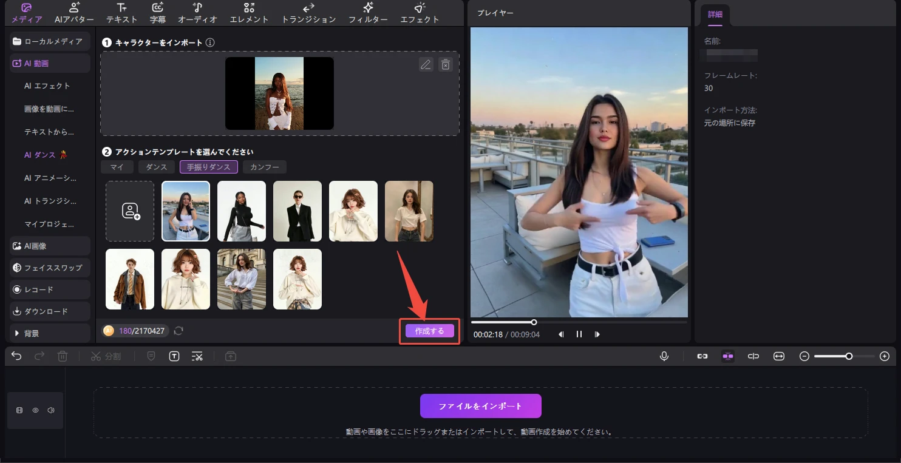Switch to the フィルター tab
Screen dimensions: 901x463
pyautogui.click(x=368, y=13)
